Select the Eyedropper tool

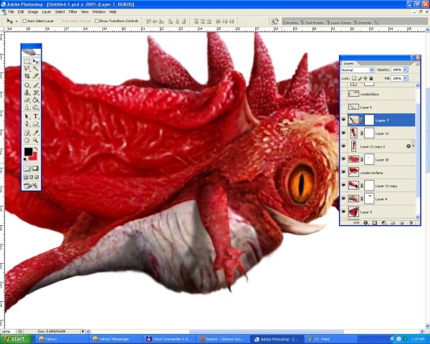coord(36,133)
